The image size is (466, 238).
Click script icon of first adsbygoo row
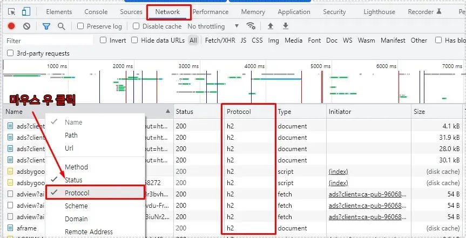click(x=10, y=172)
